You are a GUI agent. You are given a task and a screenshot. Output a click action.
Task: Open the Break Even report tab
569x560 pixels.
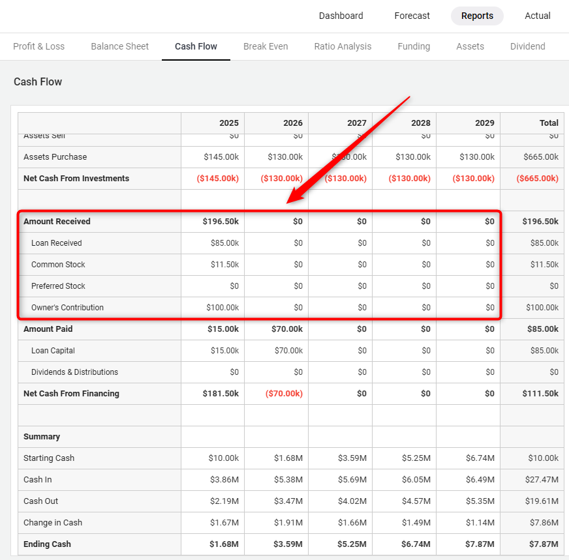pos(266,46)
